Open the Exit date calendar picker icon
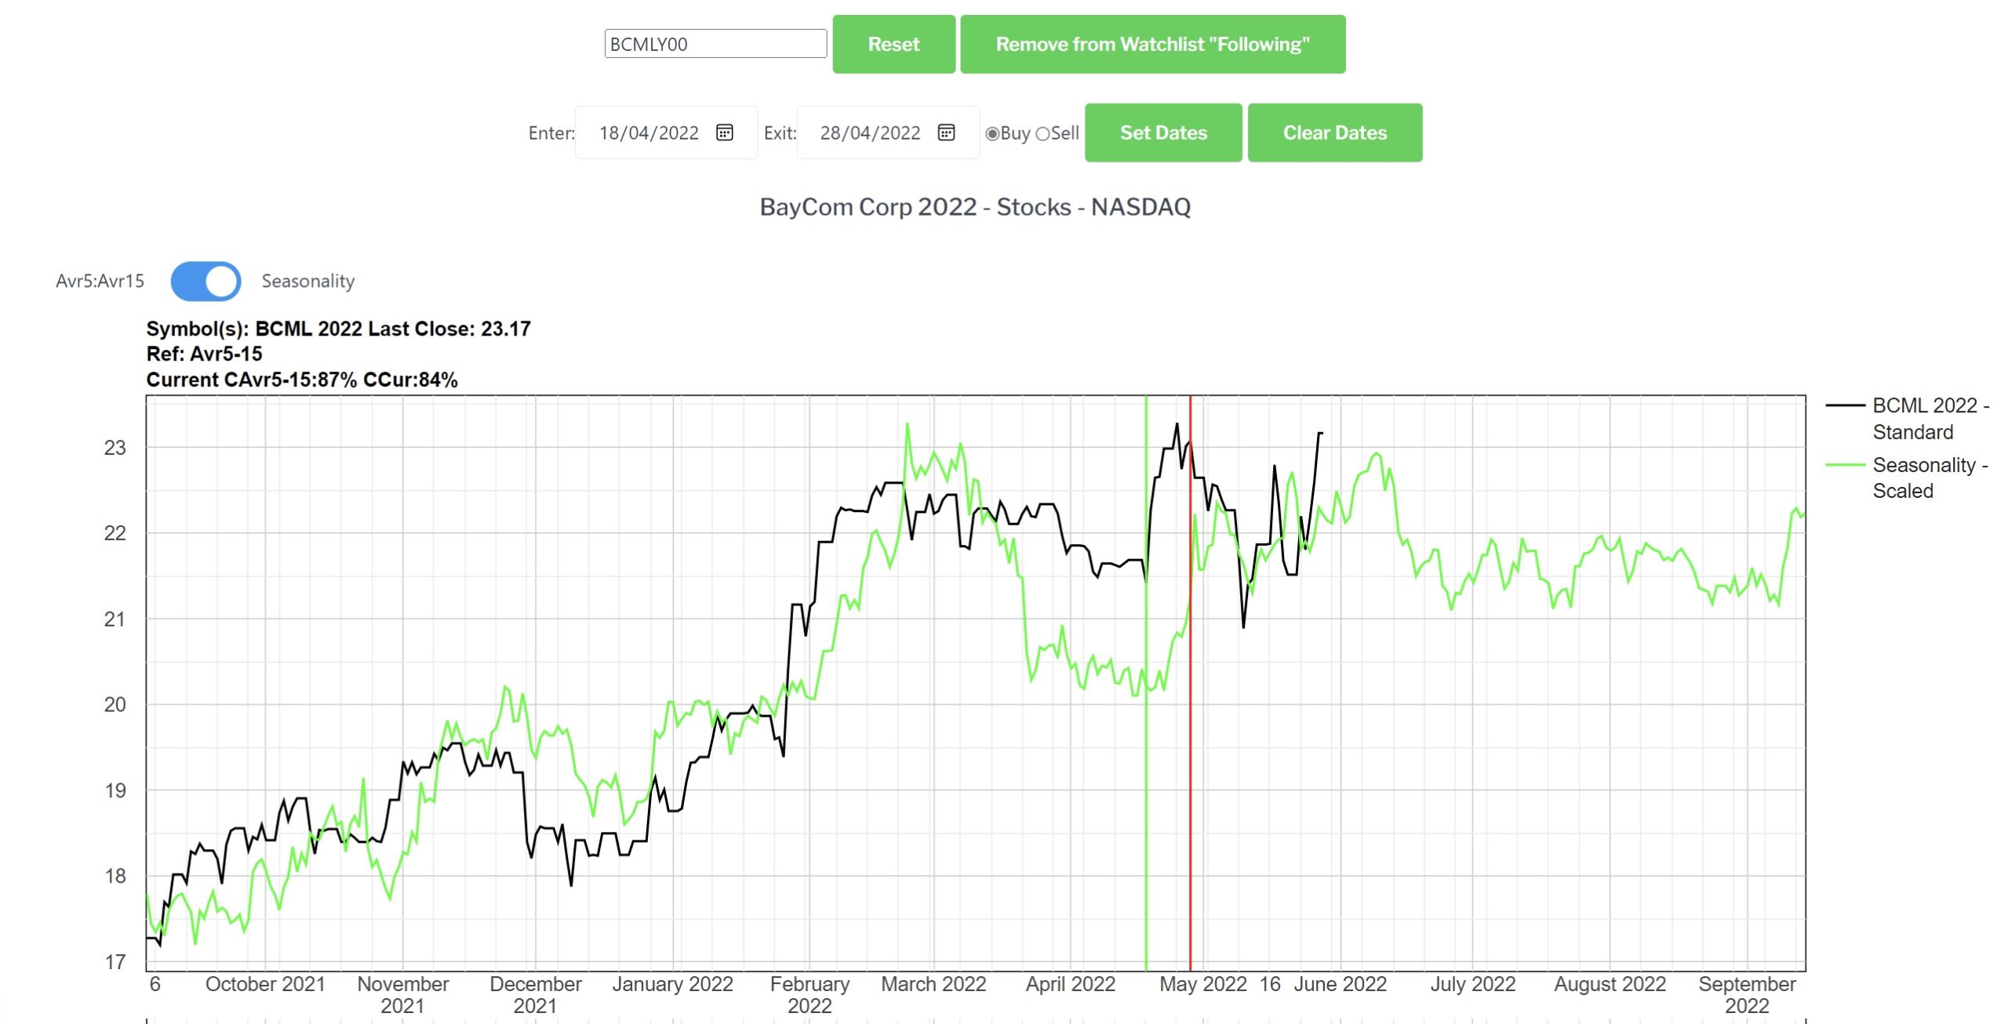The width and height of the screenshot is (2008, 1024). [x=946, y=133]
